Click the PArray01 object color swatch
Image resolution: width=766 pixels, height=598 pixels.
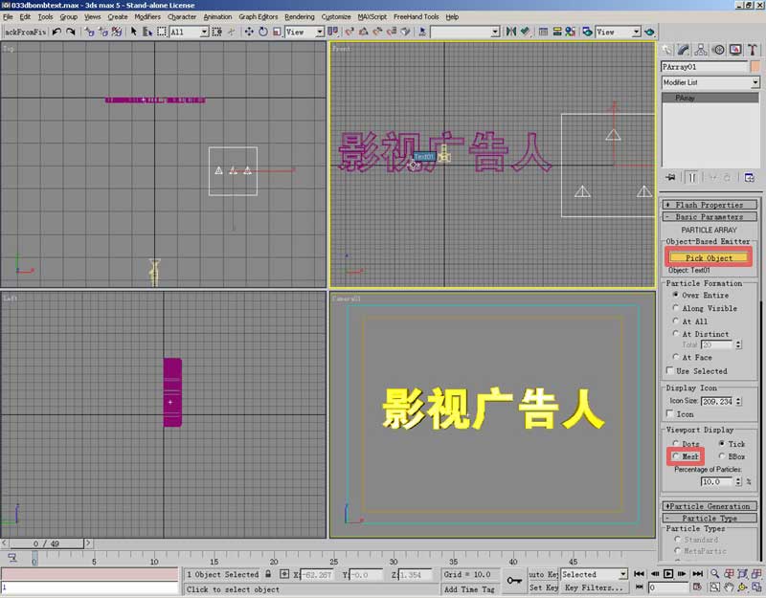[755, 67]
